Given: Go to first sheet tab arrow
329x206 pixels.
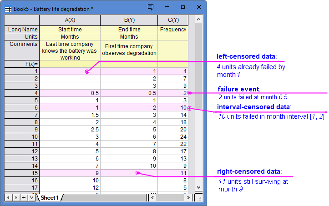Looking at the screenshot, I should tap(8, 198).
